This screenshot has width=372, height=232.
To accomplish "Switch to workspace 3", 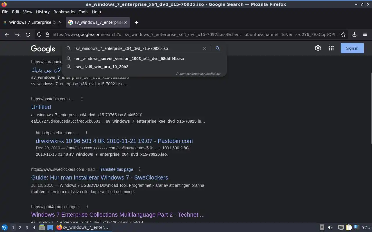I will tap(27, 228).
